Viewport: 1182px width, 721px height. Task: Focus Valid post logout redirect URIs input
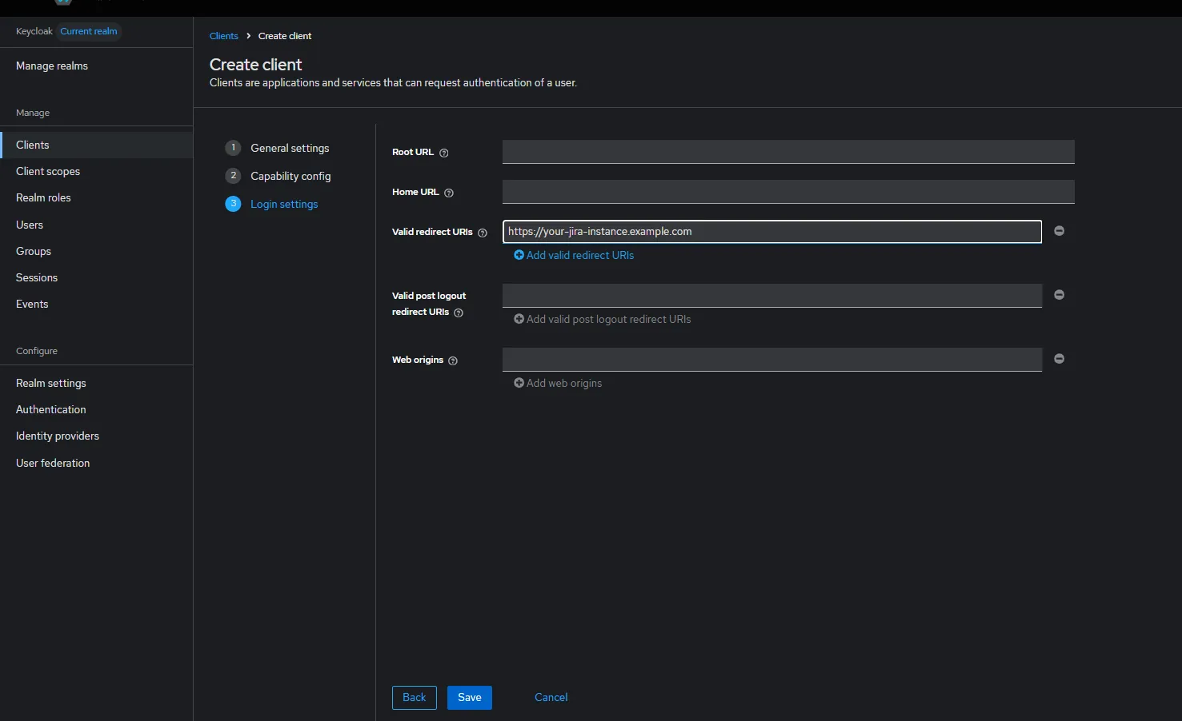772,296
